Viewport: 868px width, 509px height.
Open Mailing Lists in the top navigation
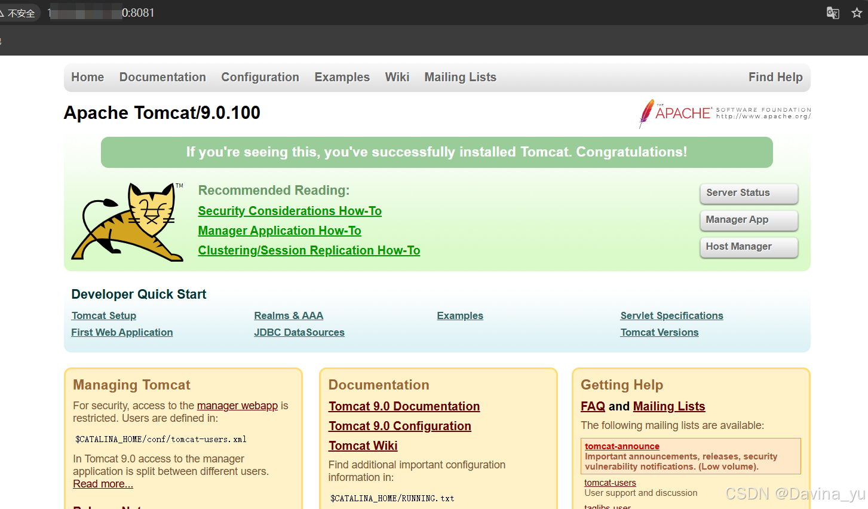460,77
